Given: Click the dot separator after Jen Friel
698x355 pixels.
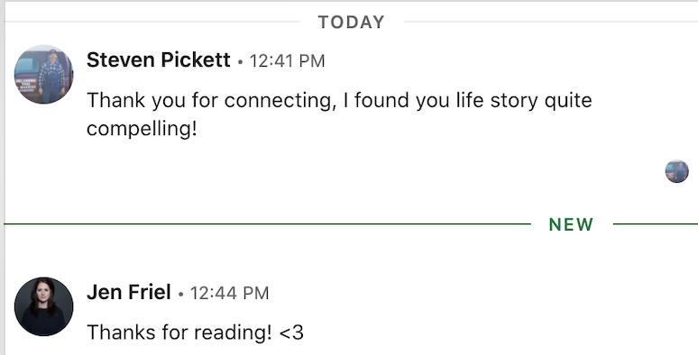Looking at the screenshot, I should [x=180, y=295].
